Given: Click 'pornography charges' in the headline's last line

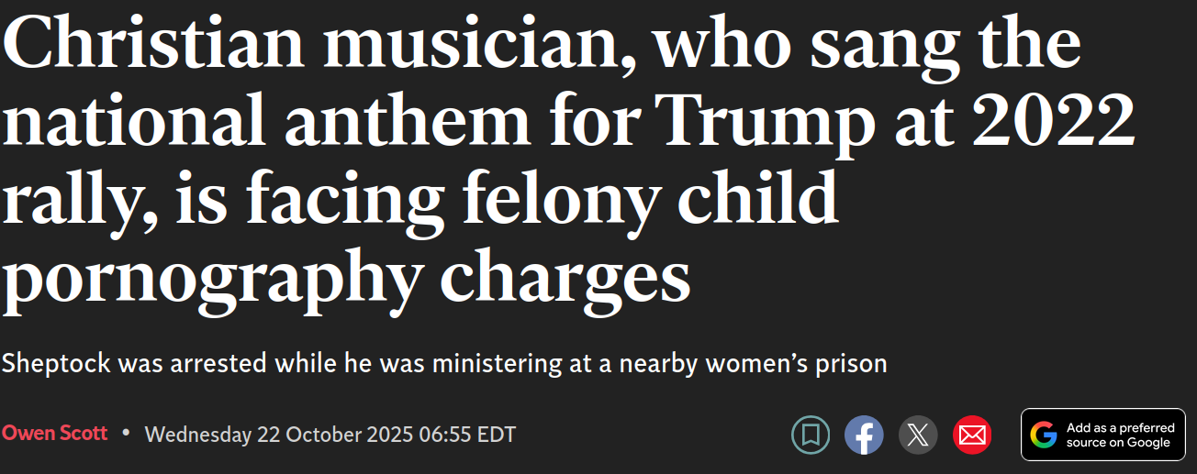Looking at the screenshot, I should point(345,279).
